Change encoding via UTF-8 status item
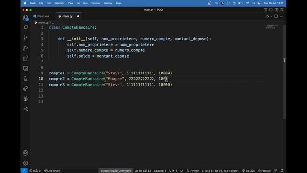Image resolution: width=307 pixels, height=173 pixels. [173, 171]
